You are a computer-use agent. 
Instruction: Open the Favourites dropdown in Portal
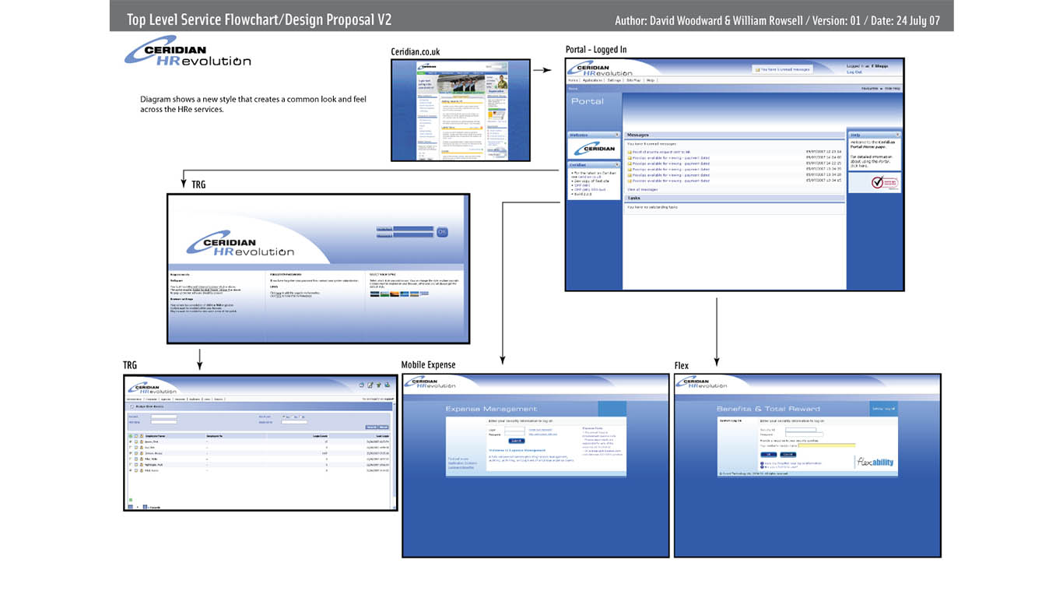click(872, 89)
